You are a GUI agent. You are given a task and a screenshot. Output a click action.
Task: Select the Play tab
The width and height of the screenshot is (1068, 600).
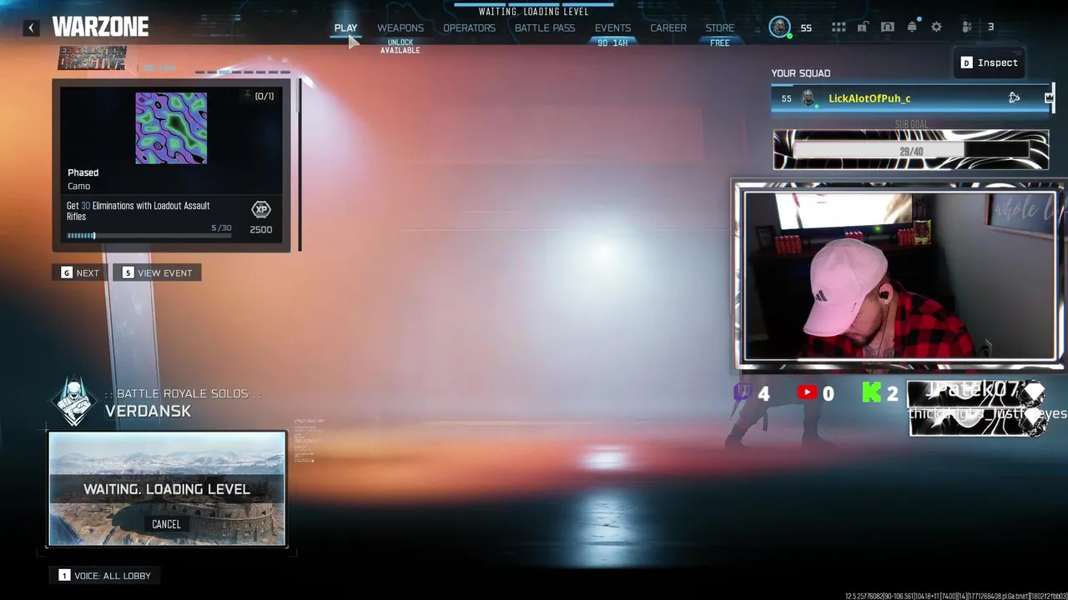pos(345,27)
